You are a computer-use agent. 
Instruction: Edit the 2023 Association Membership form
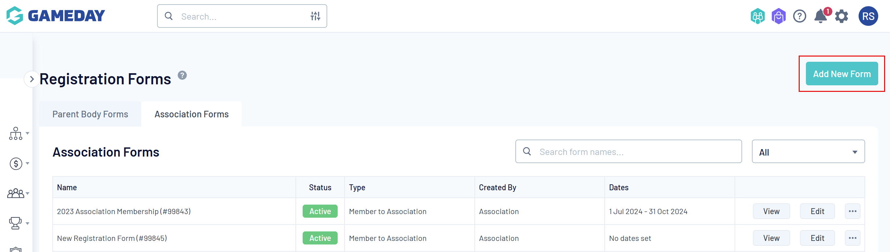coord(817,211)
